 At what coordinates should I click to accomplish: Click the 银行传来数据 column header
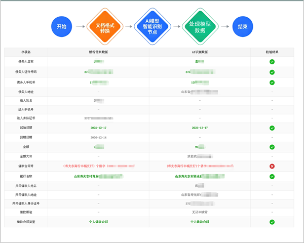coord(98,52)
